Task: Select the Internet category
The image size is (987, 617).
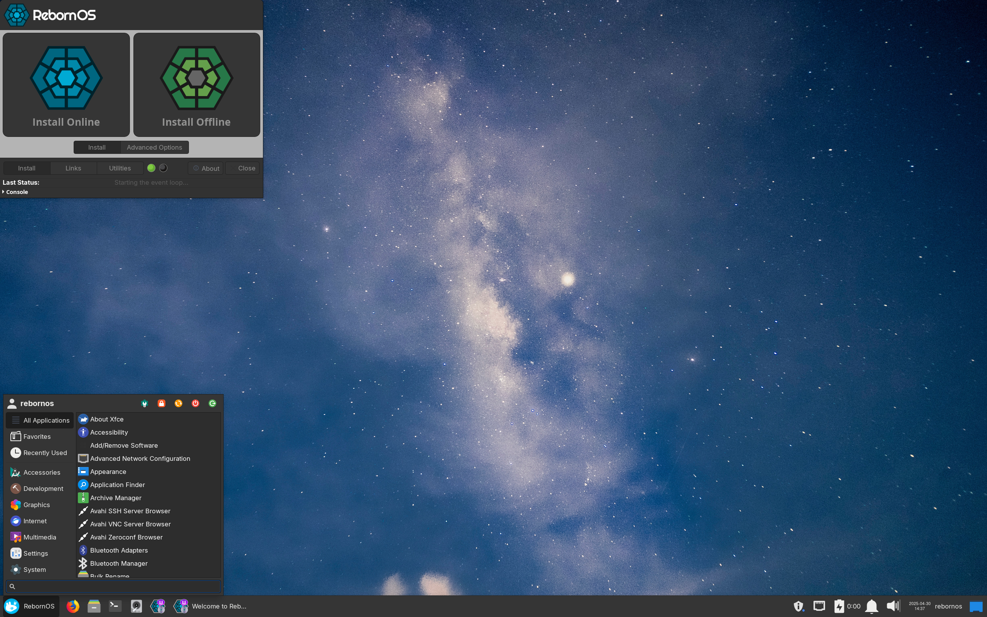Action: (40, 521)
